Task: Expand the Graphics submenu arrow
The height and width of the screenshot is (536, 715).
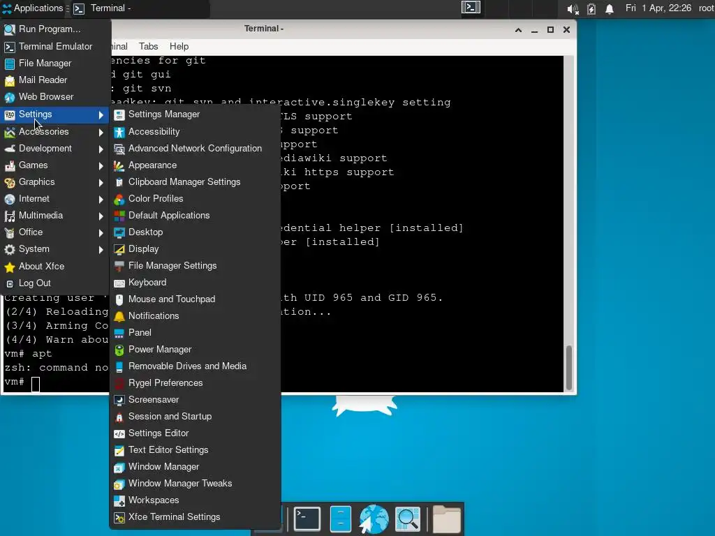Action: pos(101,182)
